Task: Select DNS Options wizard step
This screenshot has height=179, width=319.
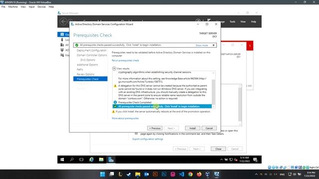Action: 88,60
